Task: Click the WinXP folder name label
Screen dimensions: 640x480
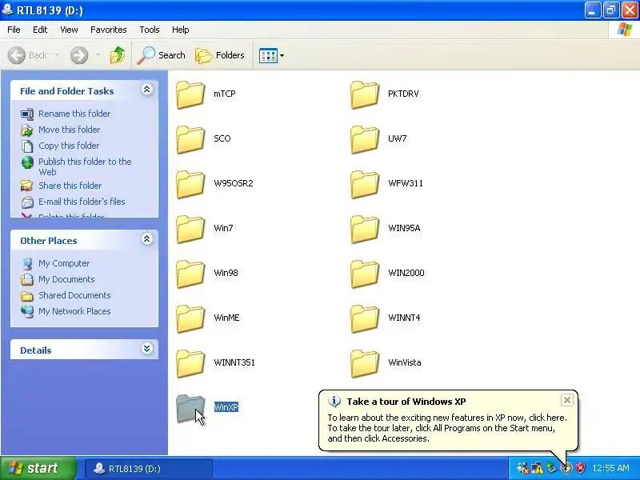Action: [226, 407]
